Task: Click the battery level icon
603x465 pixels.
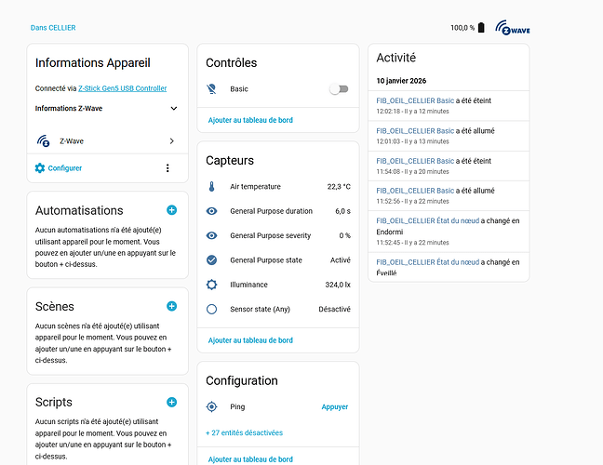Action: [x=481, y=28]
